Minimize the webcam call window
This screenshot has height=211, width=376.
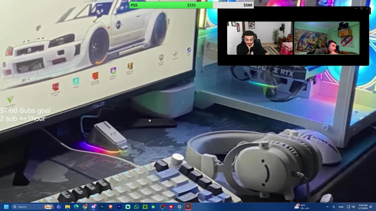[356, 8]
